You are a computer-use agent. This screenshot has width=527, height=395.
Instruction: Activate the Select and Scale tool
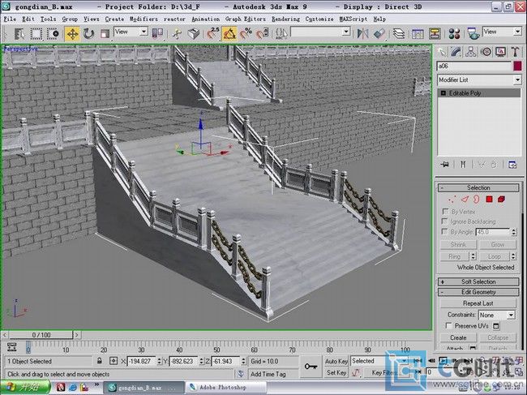coord(105,33)
